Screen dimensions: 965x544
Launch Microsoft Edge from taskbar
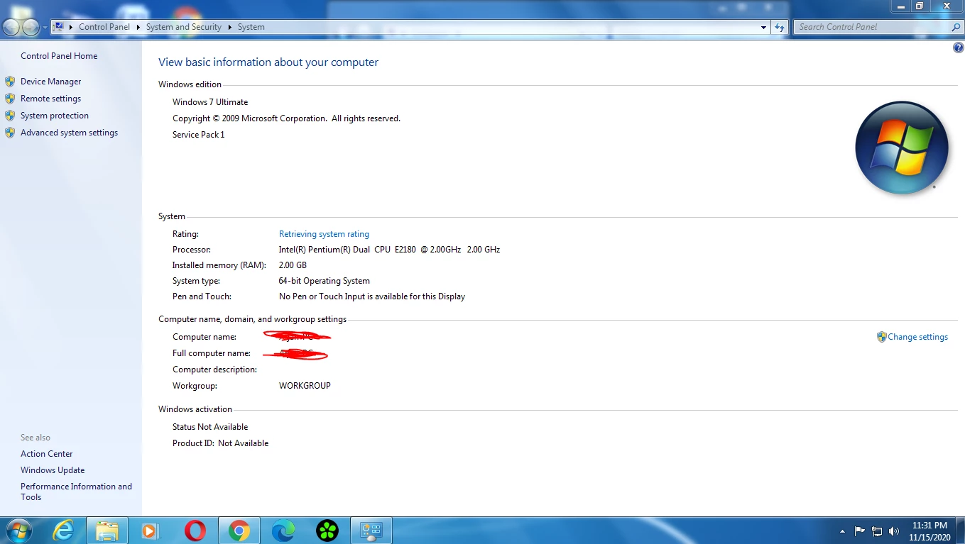(283, 531)
